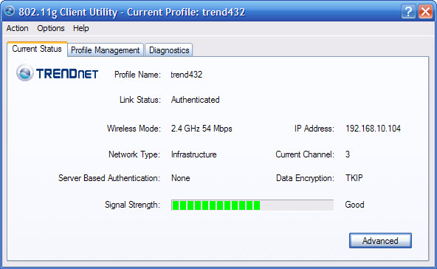The height and width of the screenshot is (269, 437).
Task: Click the Infrastructure network type value
Action: [x=193, y=154]
